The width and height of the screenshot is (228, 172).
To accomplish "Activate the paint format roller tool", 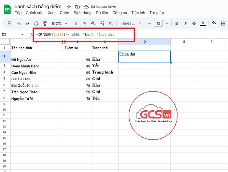I will coord(45,23).
